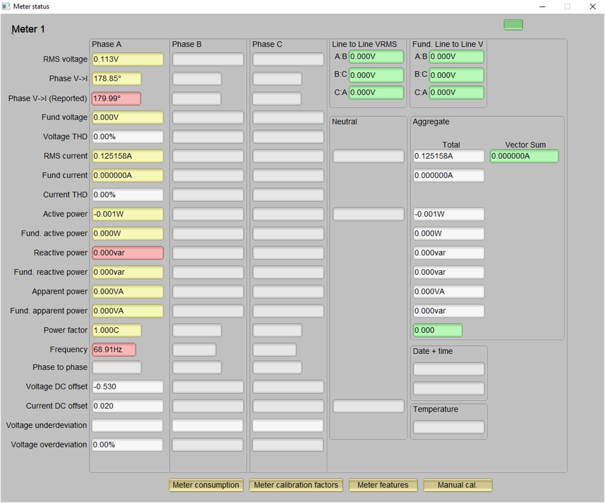Select the Phase A RMS voltage field
This screenshot has height=503, width=605.
tap(127, 59)
